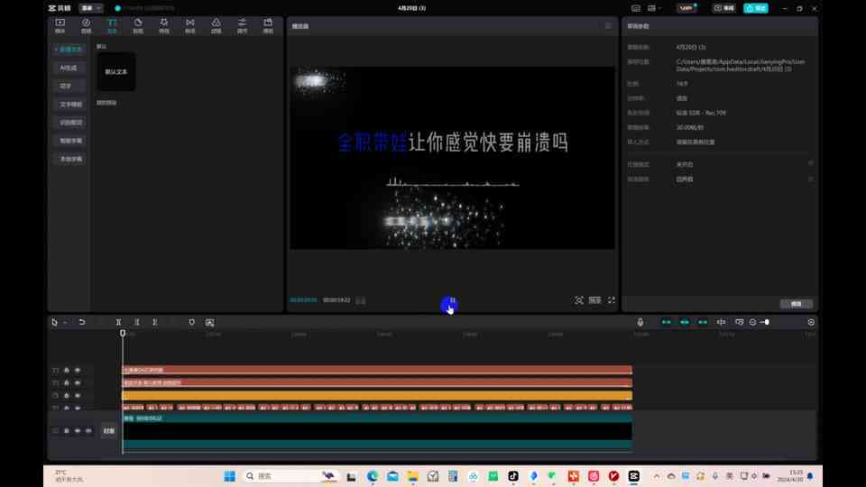866x487 pixels.
Task: Click the info icon beside the first draft option row
Action: [811, 163]
